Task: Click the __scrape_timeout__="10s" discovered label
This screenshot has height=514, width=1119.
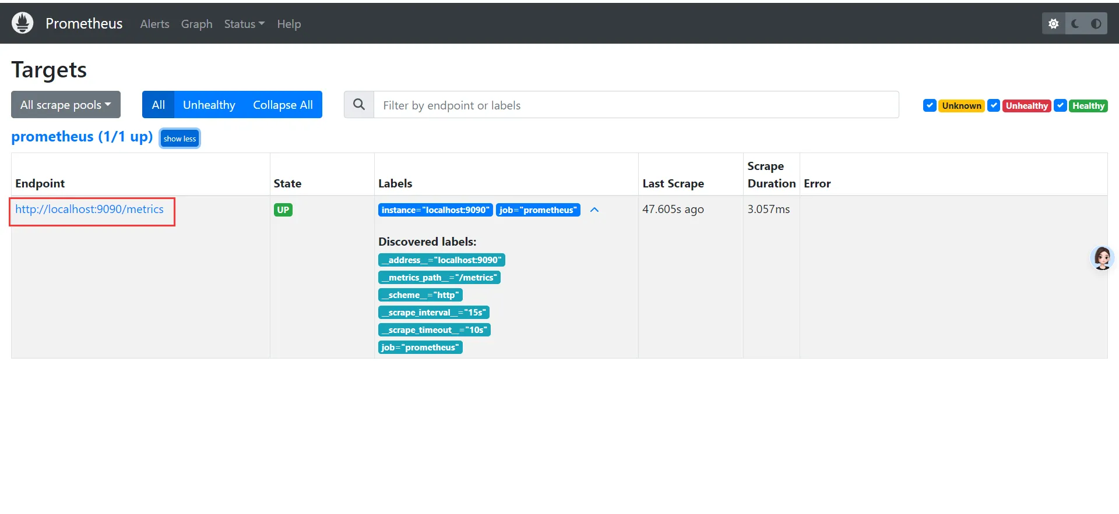Action: click(434, 329)
